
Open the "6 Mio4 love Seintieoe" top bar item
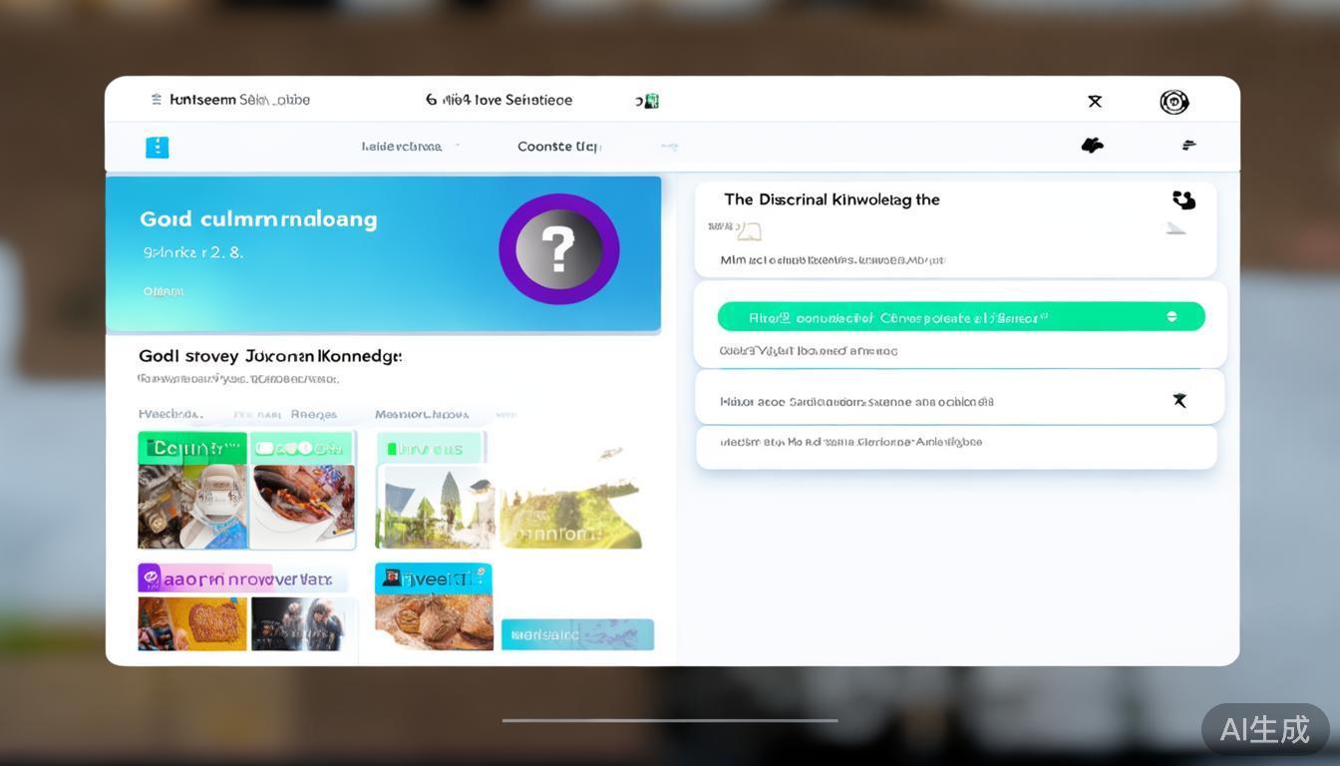point(499,100)
